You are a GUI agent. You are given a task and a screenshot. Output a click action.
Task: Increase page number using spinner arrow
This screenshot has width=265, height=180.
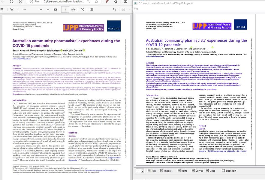pyautogui.click(x=143, y=170)
